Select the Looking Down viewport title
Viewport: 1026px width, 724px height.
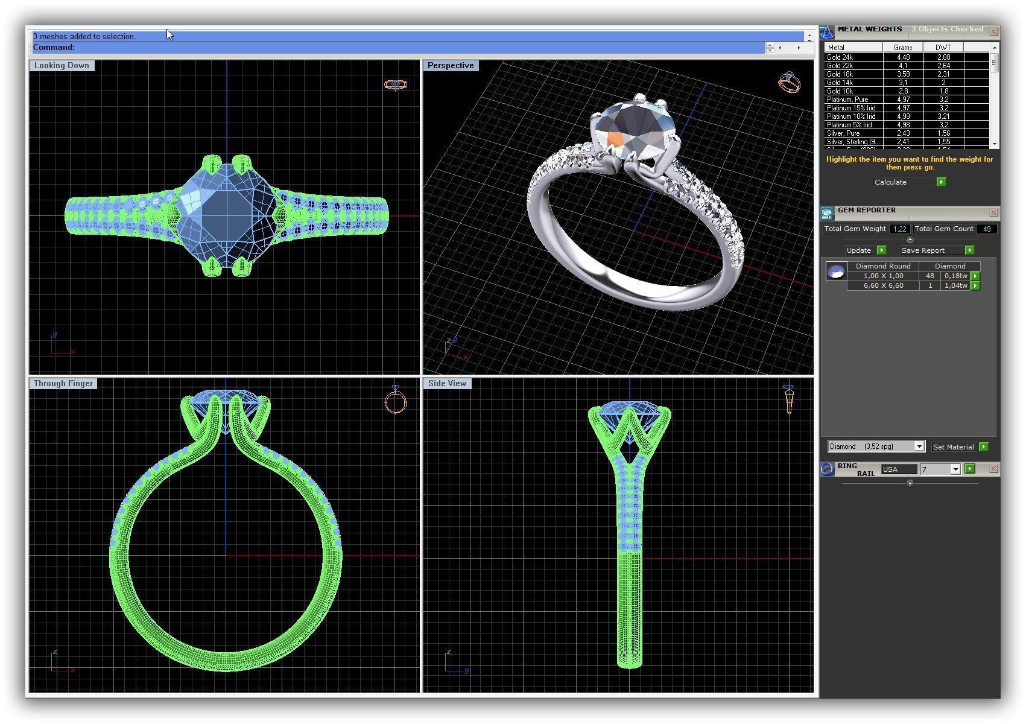click(62, 65)
